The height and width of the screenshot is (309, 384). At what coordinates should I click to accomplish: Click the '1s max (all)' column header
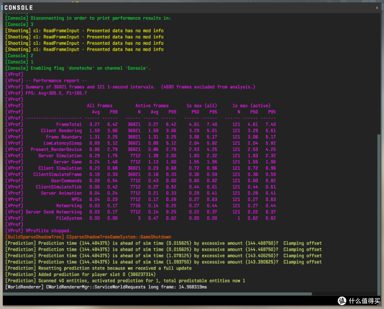pyautogui.click(x=202, y=106)
